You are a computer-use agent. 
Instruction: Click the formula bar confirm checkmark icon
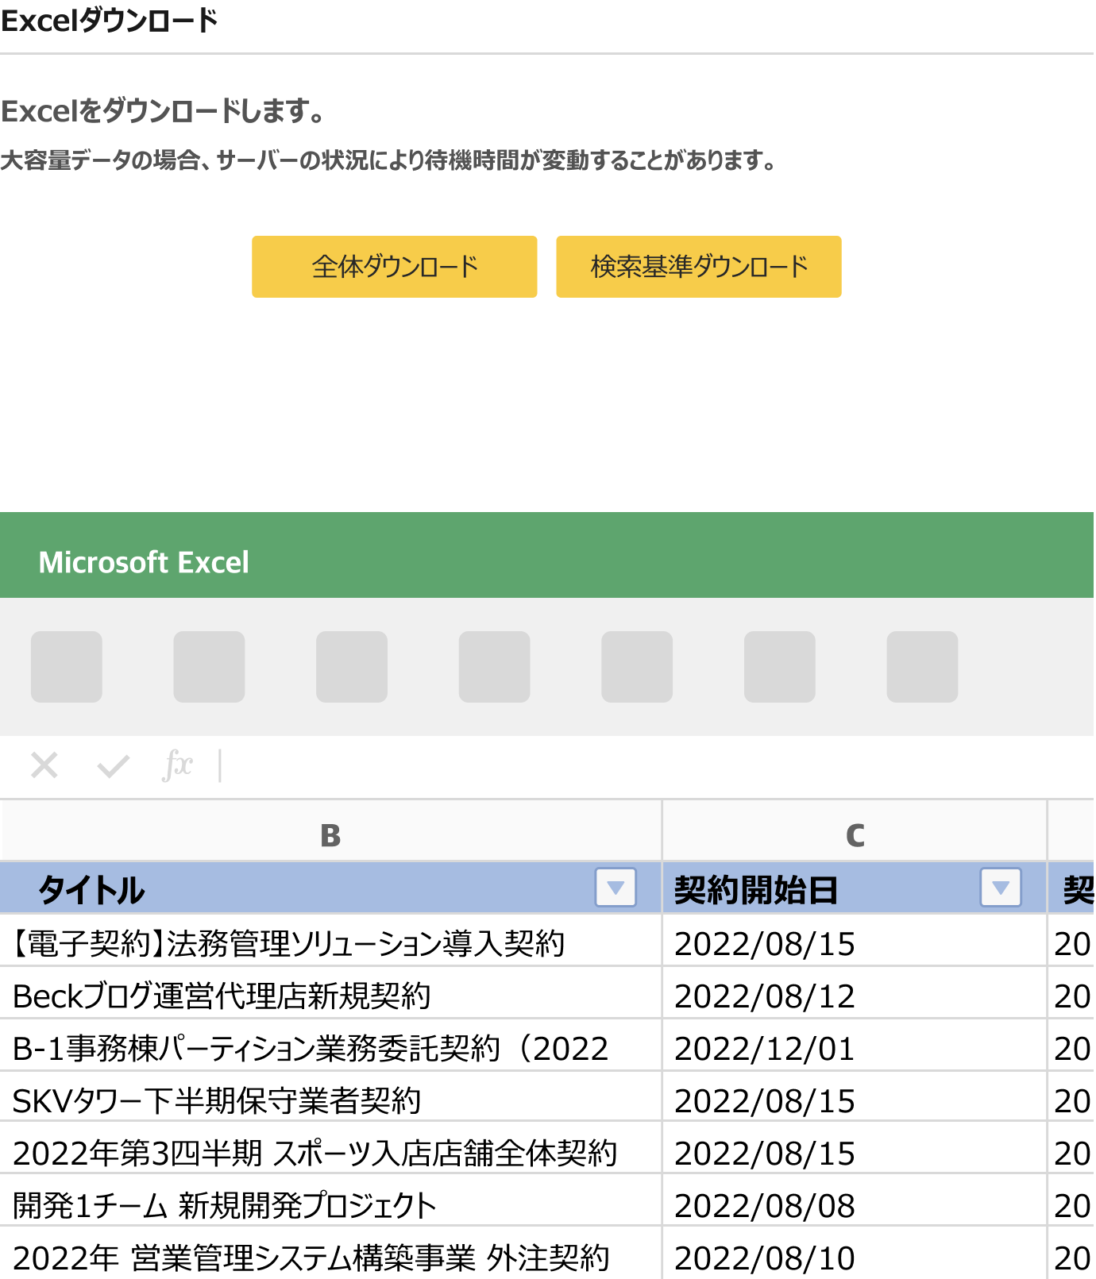click(113, 766)
